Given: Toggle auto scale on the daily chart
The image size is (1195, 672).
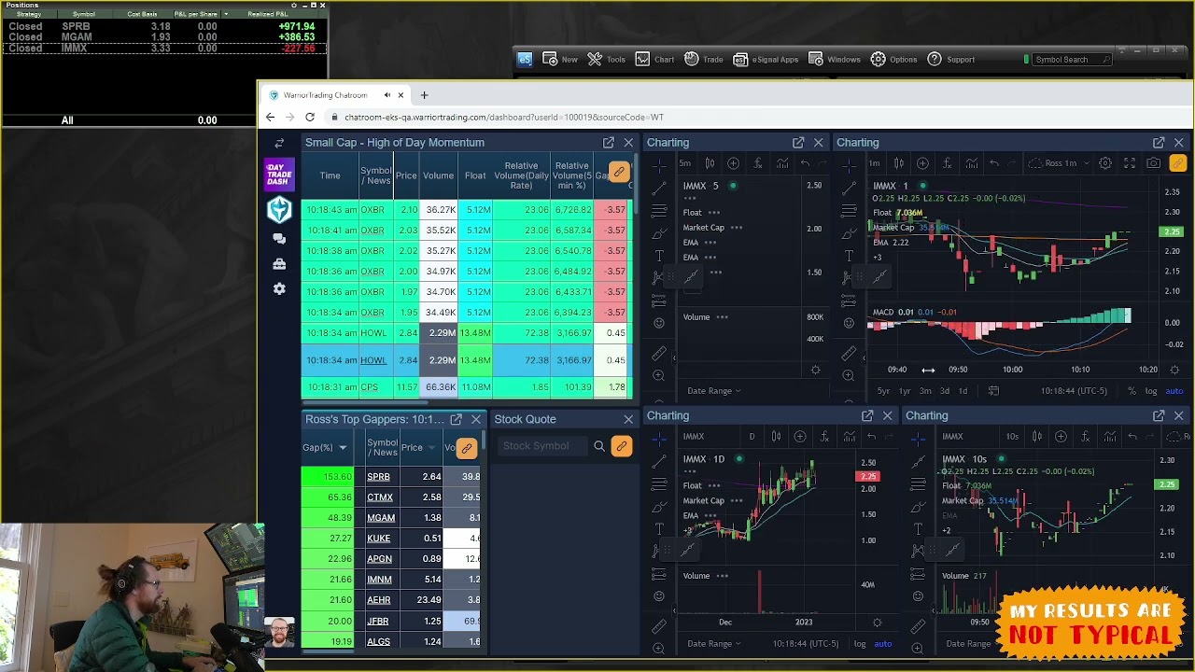Looking at the screenshot, I should pos(882,644).
